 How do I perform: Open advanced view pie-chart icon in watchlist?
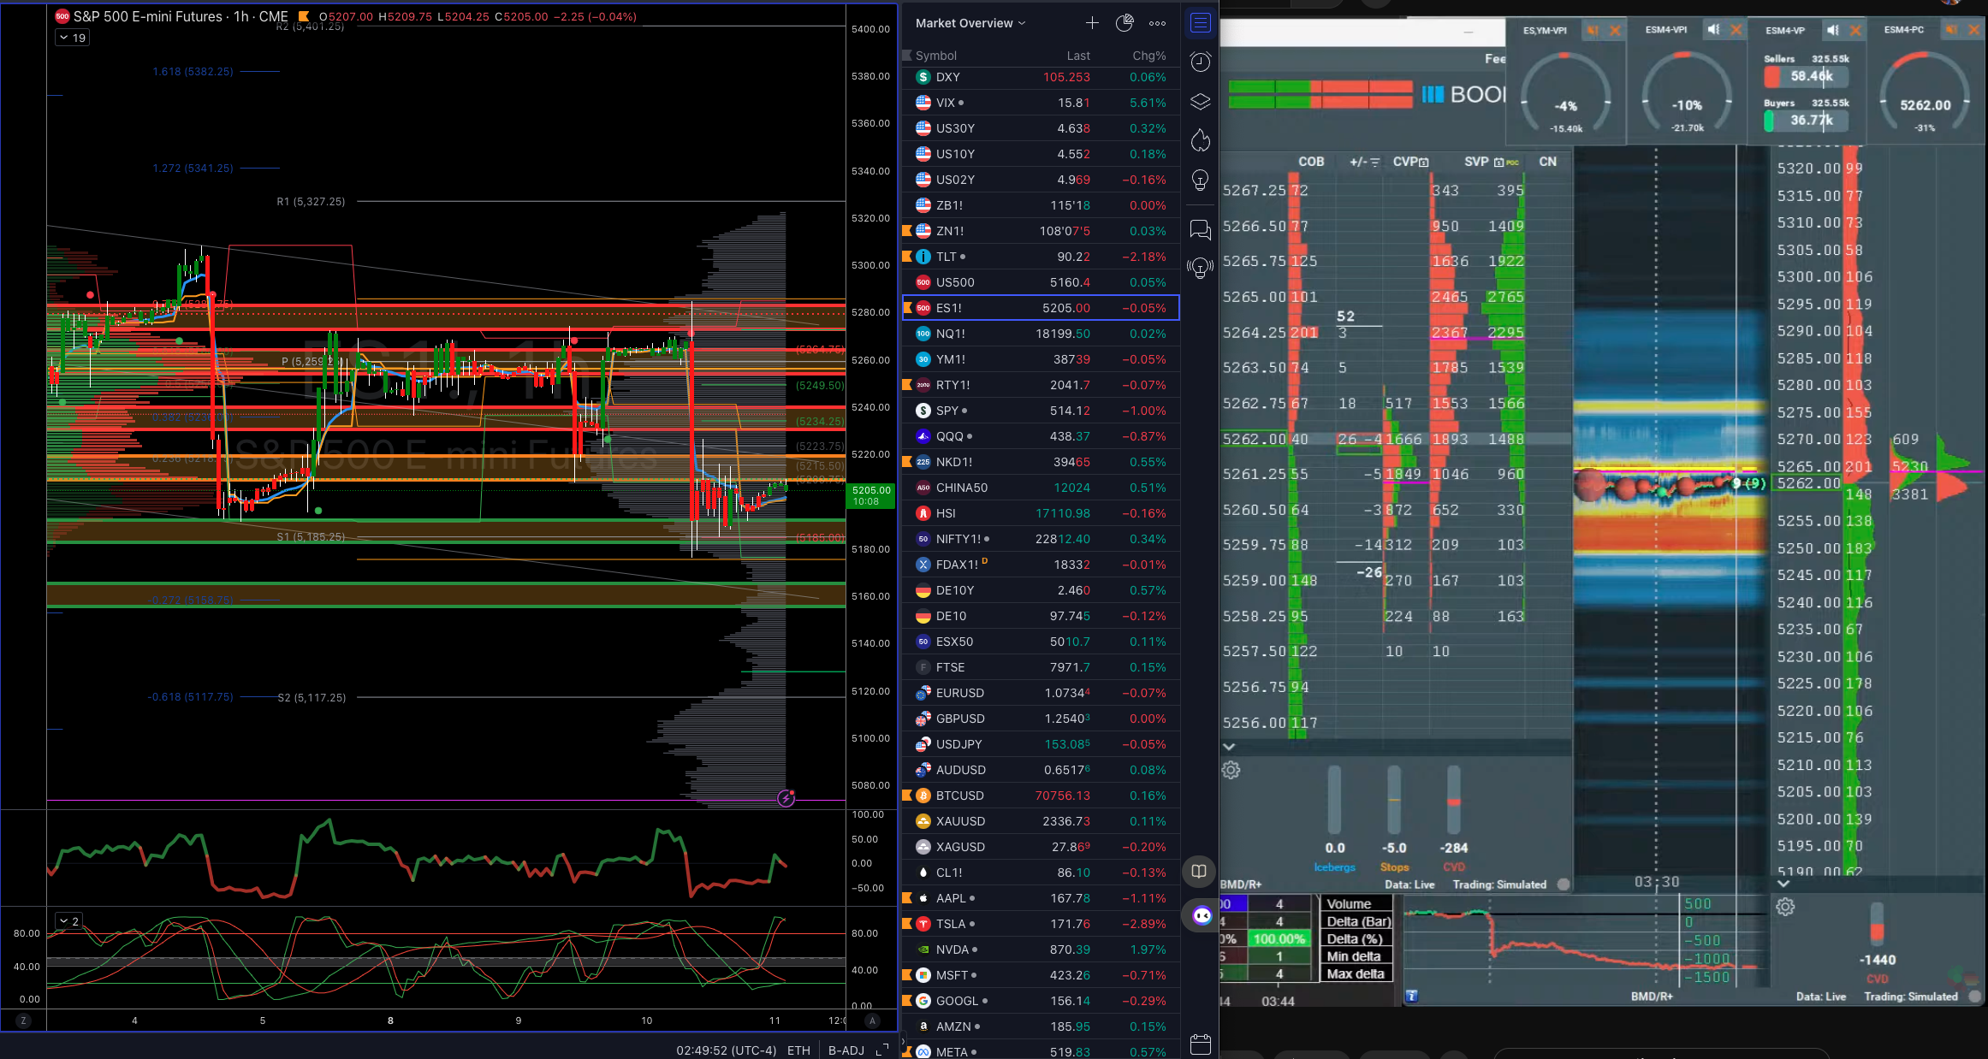click(1125, 23)
